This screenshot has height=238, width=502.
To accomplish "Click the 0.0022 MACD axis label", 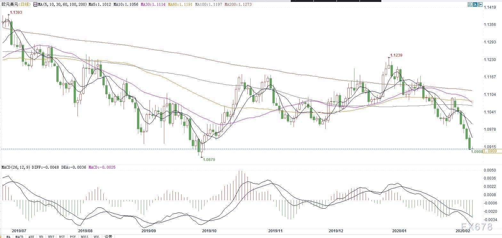I will point(490,187).
